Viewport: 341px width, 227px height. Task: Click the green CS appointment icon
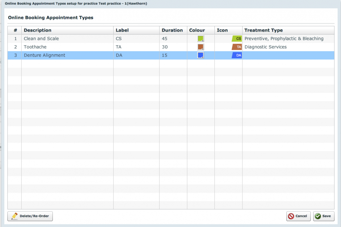pos(237,39)
